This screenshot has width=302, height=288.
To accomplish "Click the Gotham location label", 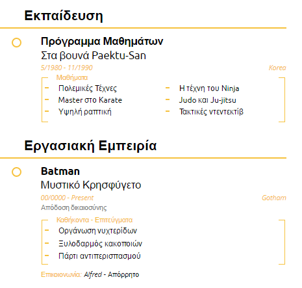I will [x=274, y=198].
